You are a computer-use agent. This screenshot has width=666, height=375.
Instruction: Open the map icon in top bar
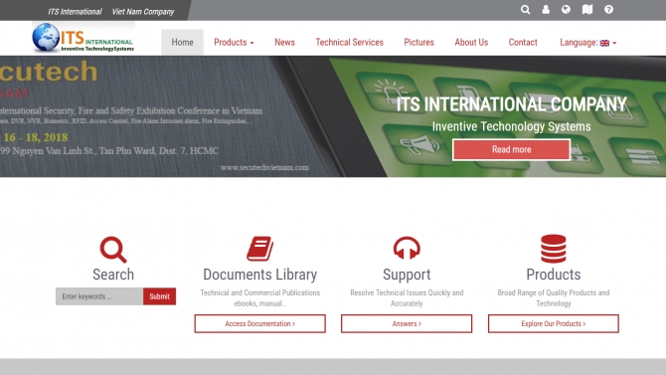(587, 9)
